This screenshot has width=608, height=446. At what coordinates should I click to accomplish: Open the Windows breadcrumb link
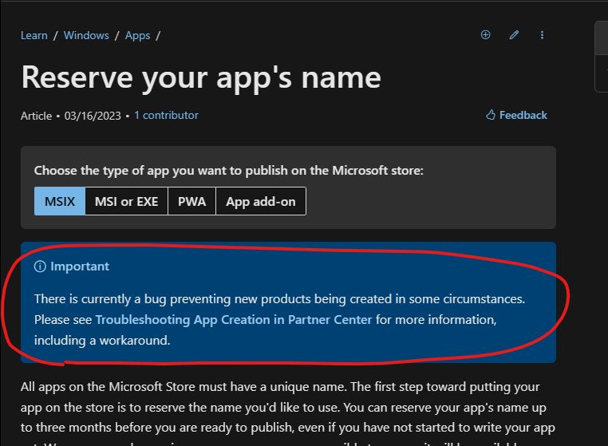click(86, 35)
